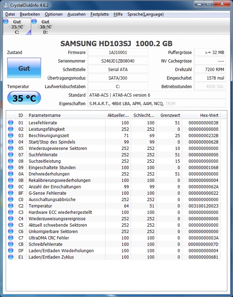Click status orb of Leistungsfähigkeit row
This screenshot has height=297, width=233.
pos(11,129)
